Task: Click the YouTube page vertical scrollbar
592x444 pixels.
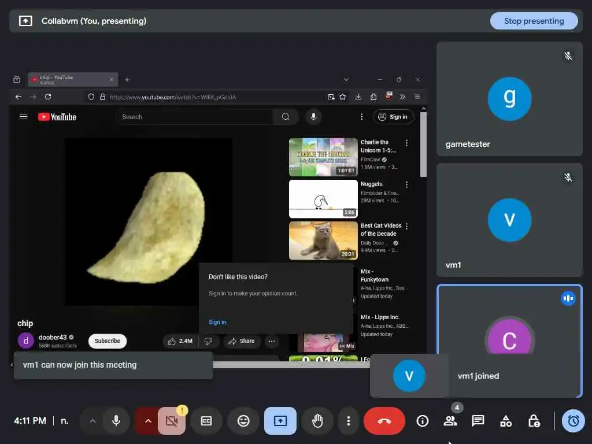Action: point(424,144)
